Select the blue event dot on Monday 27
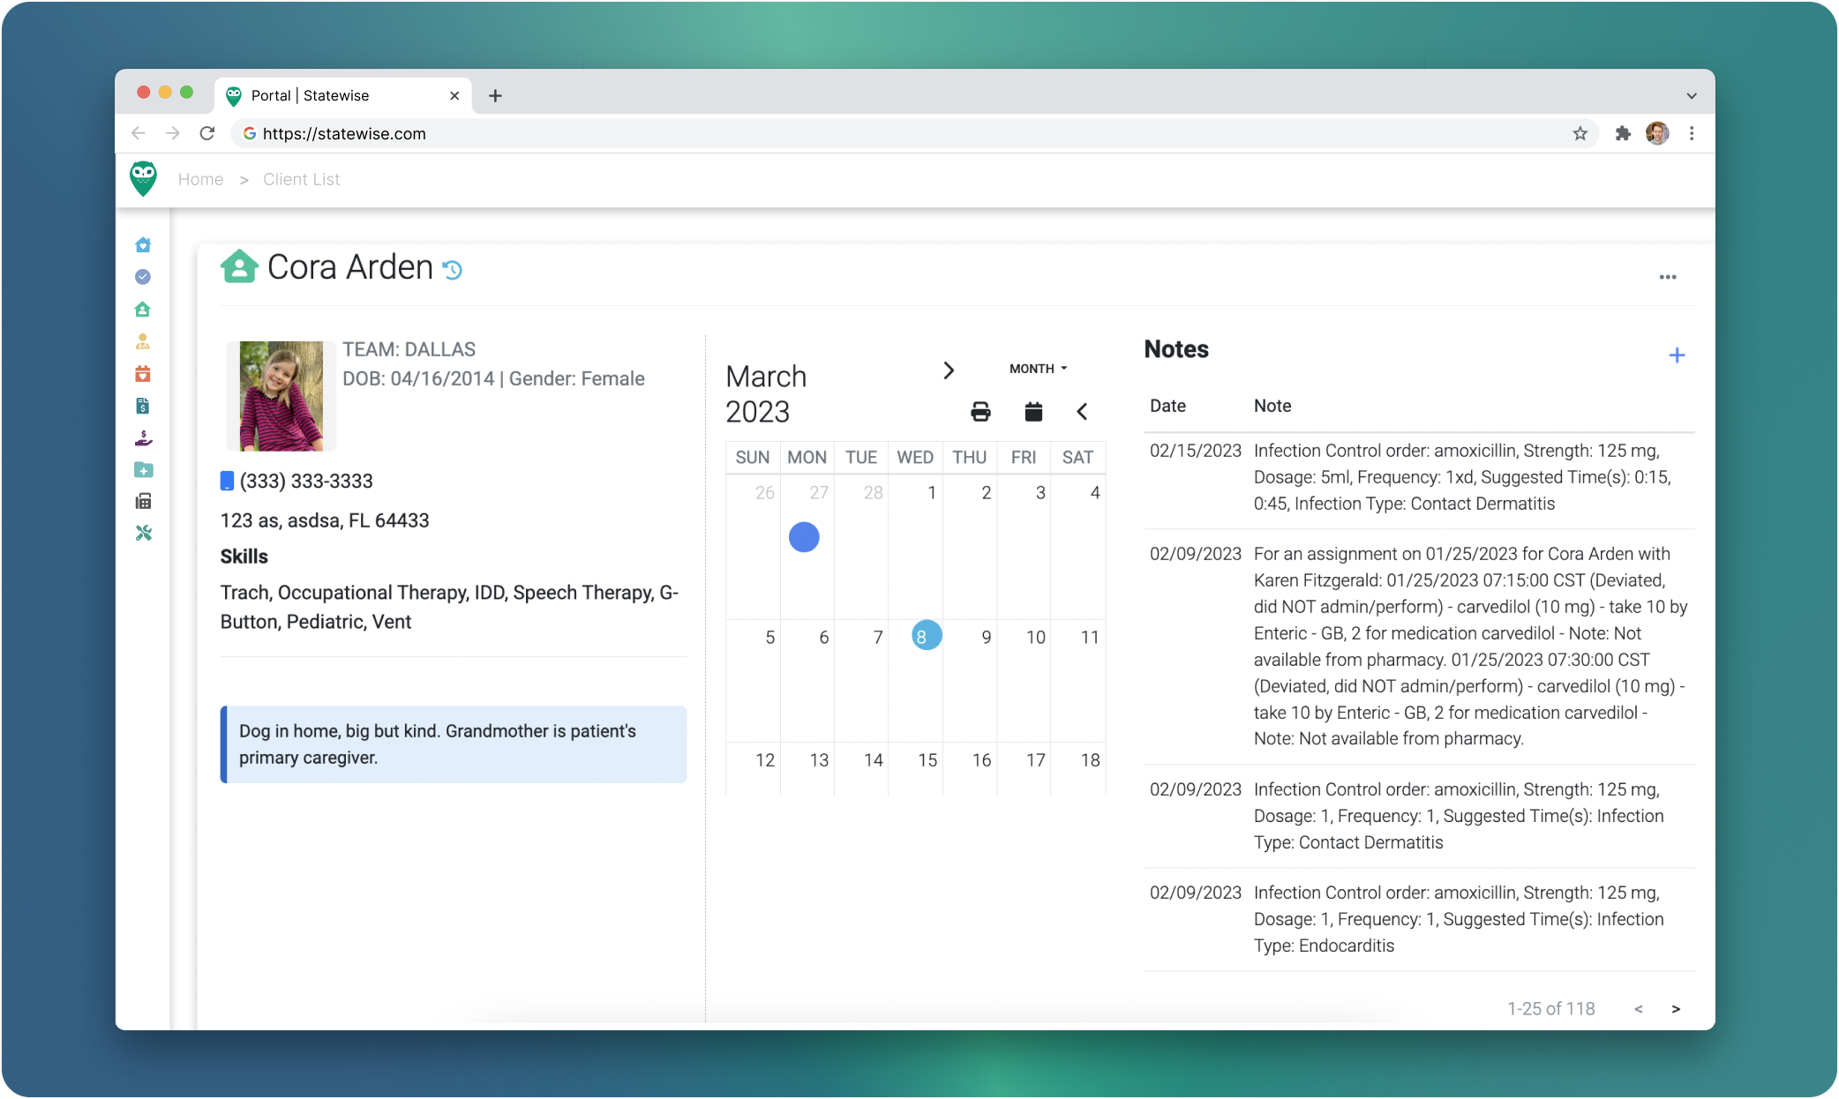Screen dimensions: 1839x1099 [804, 537]
